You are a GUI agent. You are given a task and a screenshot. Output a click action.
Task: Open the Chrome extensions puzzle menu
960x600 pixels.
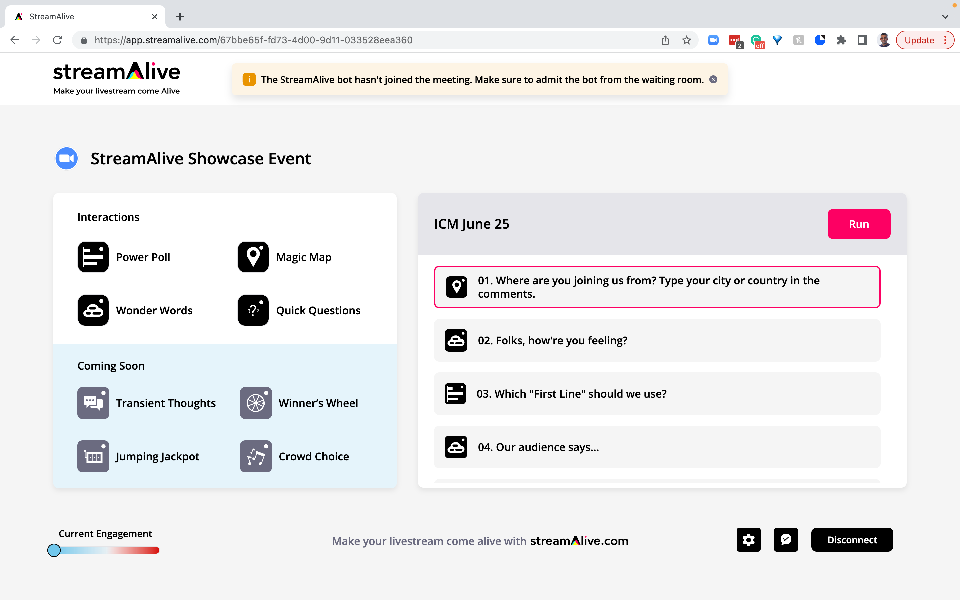(x=841, y=40)
